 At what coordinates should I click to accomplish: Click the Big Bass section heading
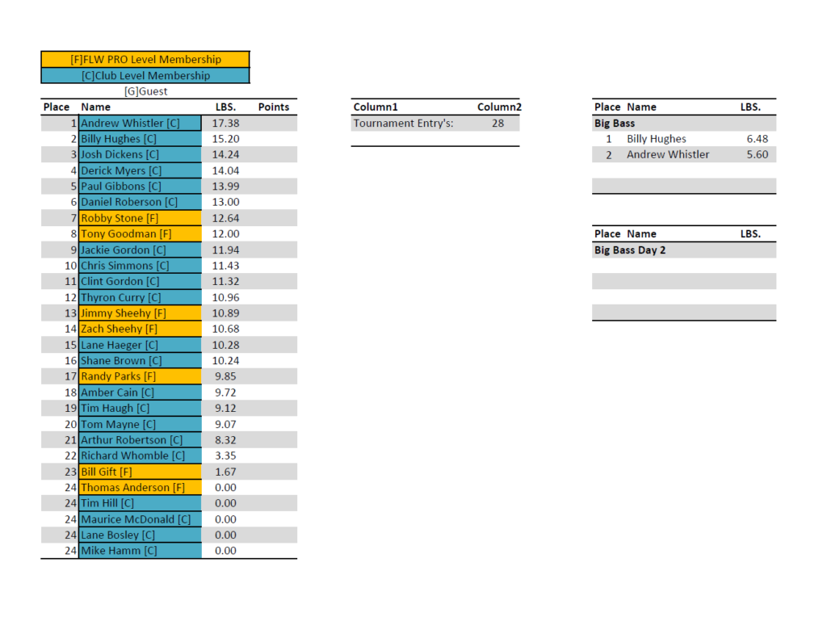pos(615,123)
